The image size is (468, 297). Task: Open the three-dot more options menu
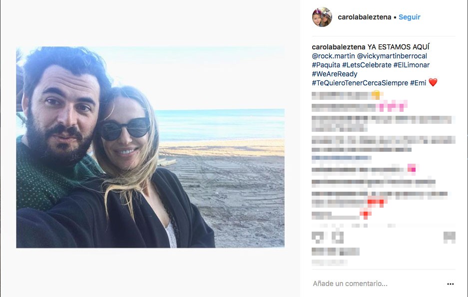click(451, 284)
